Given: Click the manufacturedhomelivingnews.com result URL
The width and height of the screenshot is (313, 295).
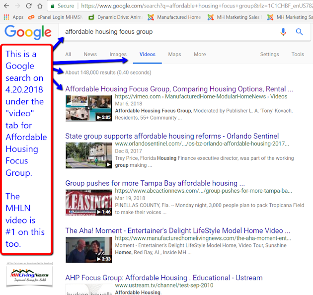Looking at the screenshot, I should click(x=203, y=238).
